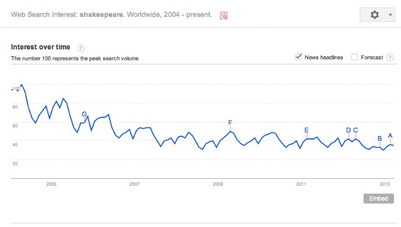Click the 2009 label on the time axis

tap(218, 184)
